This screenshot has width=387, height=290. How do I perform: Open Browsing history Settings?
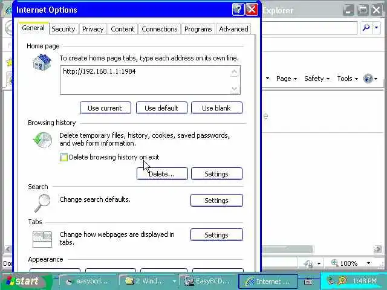tap(216, 174)
